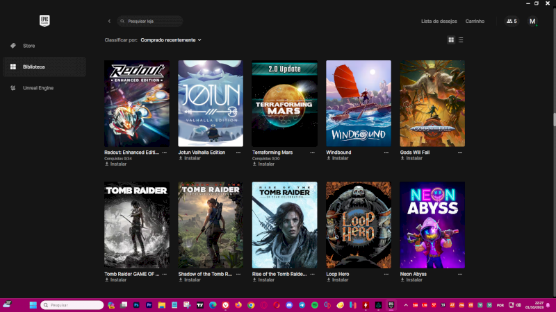This screenshot has height=312, width=556.
Task: Select Biblioteca in the sidebar
Action: pos(33,67)
